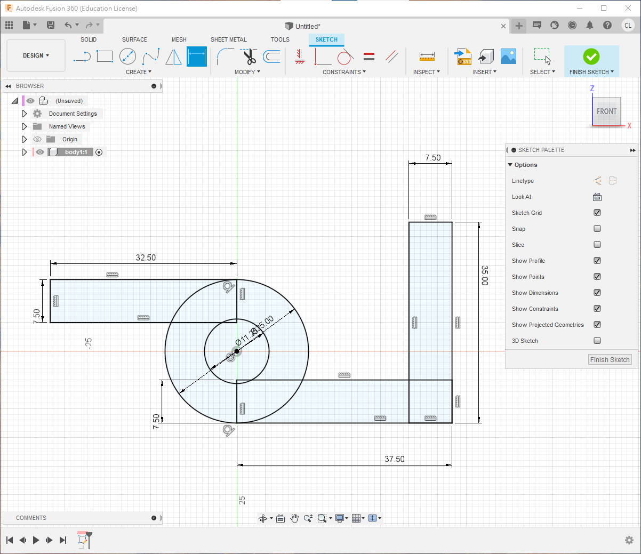The height and width of the screenshot is (554, 641).
Task: Click the green FINISH SKETCH checkmark
Action: 591,57
